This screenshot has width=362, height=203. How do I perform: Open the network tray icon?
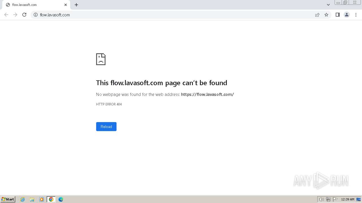(x=328, y=199)
